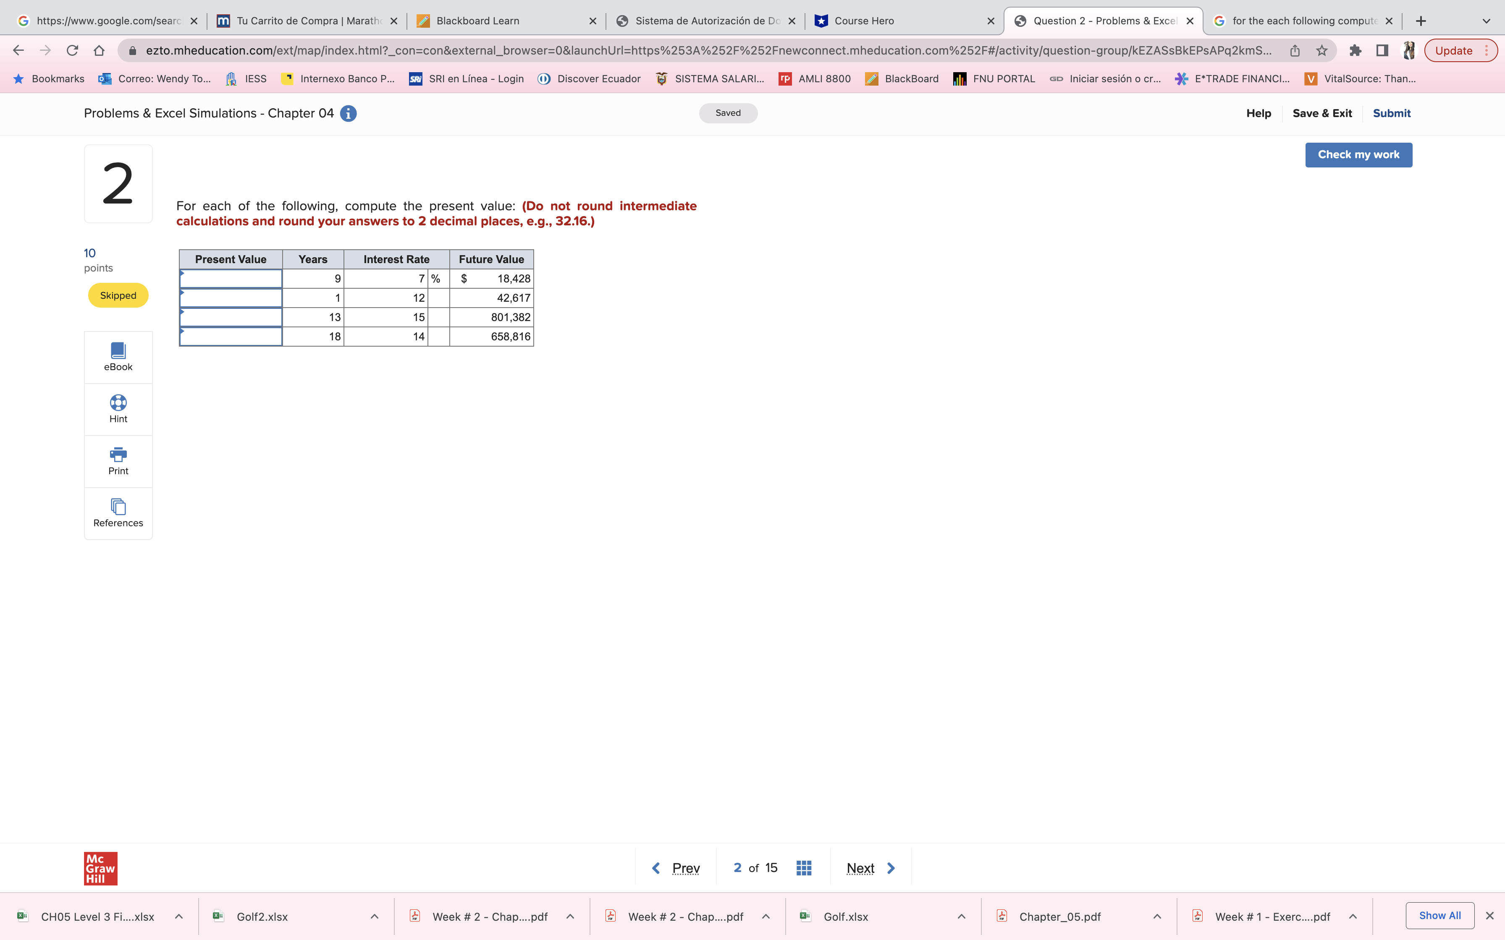Expand options for Chapter_05.pdf download
The image size is (1505, 940).
click(x=1157, y=916)
